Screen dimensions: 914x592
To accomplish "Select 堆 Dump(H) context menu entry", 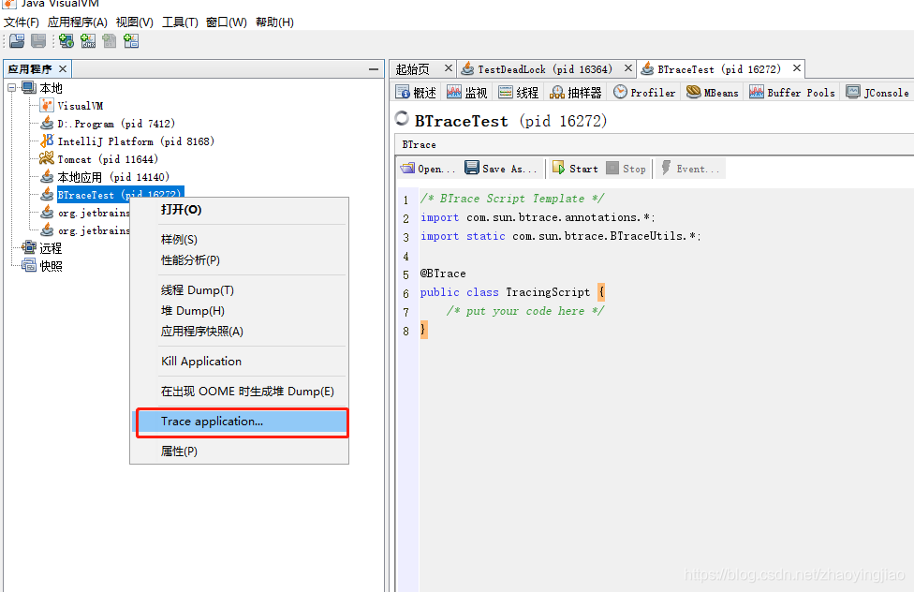I will (239, 310).
